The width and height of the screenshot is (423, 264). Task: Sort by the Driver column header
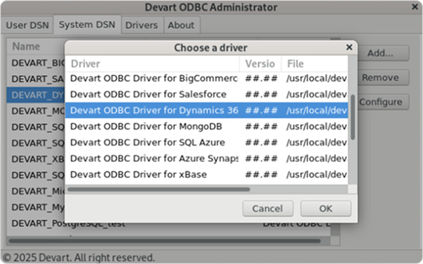click(152, 64)
